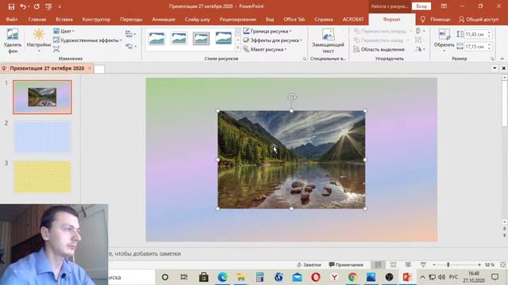Switch to the Office Tab tab
Viewport: 508px width, 285px height.
tap(294, 19)
